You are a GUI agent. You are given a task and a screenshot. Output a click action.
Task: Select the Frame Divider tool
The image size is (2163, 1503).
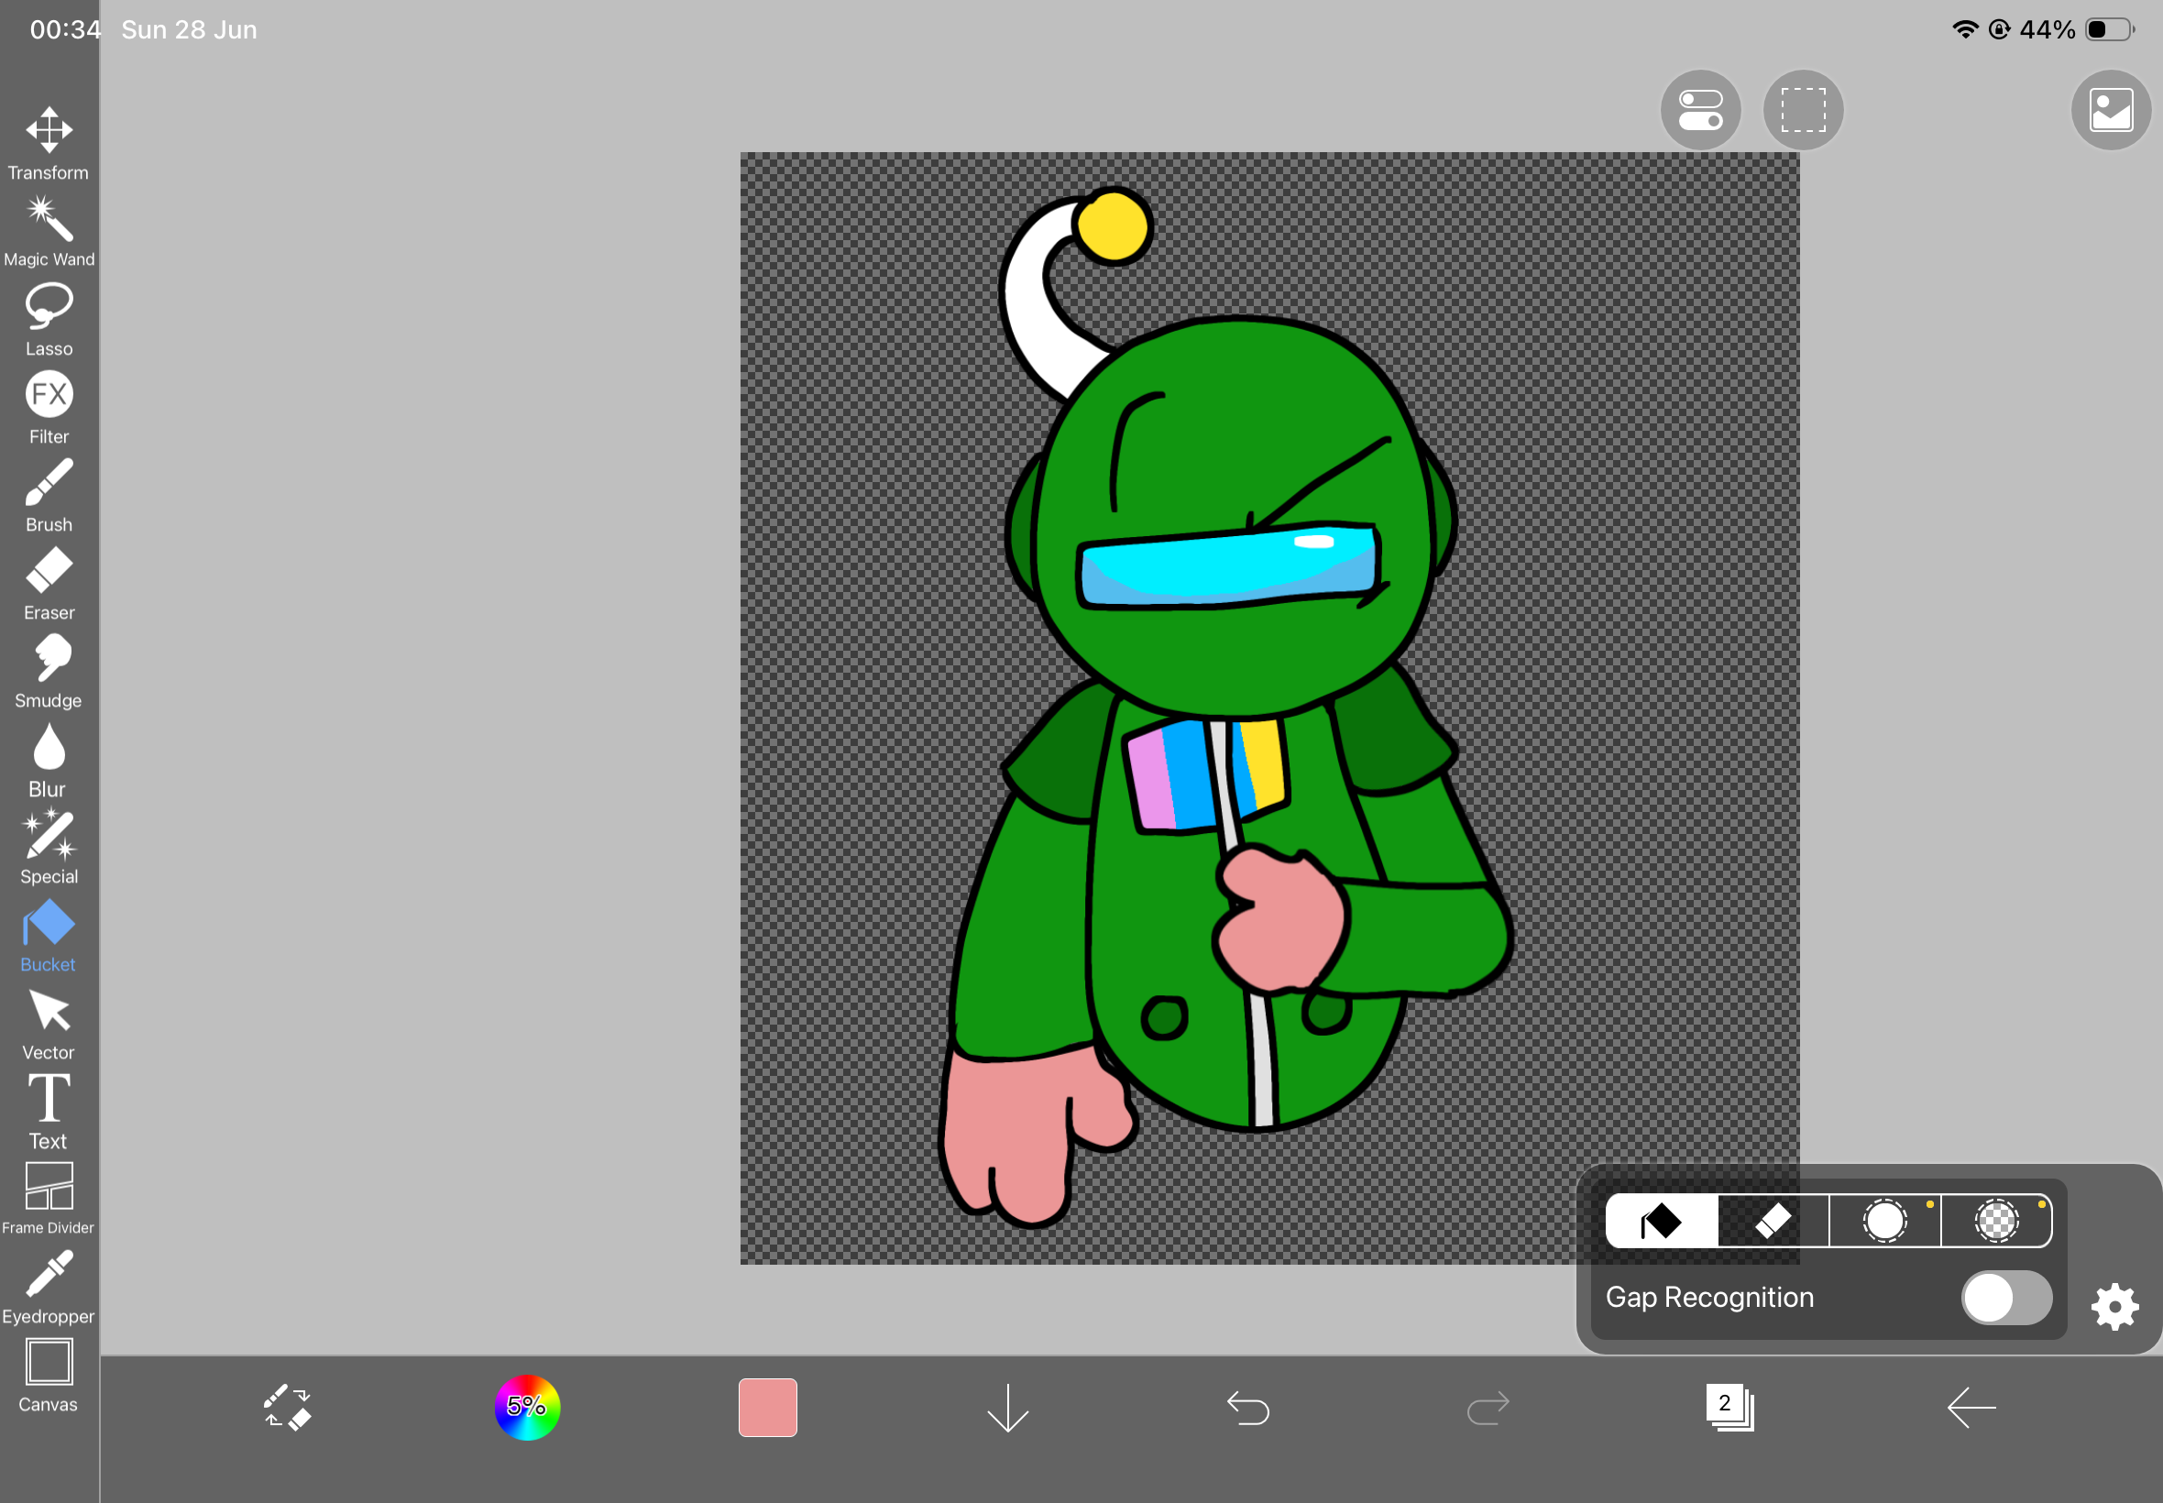(49, 1199)
